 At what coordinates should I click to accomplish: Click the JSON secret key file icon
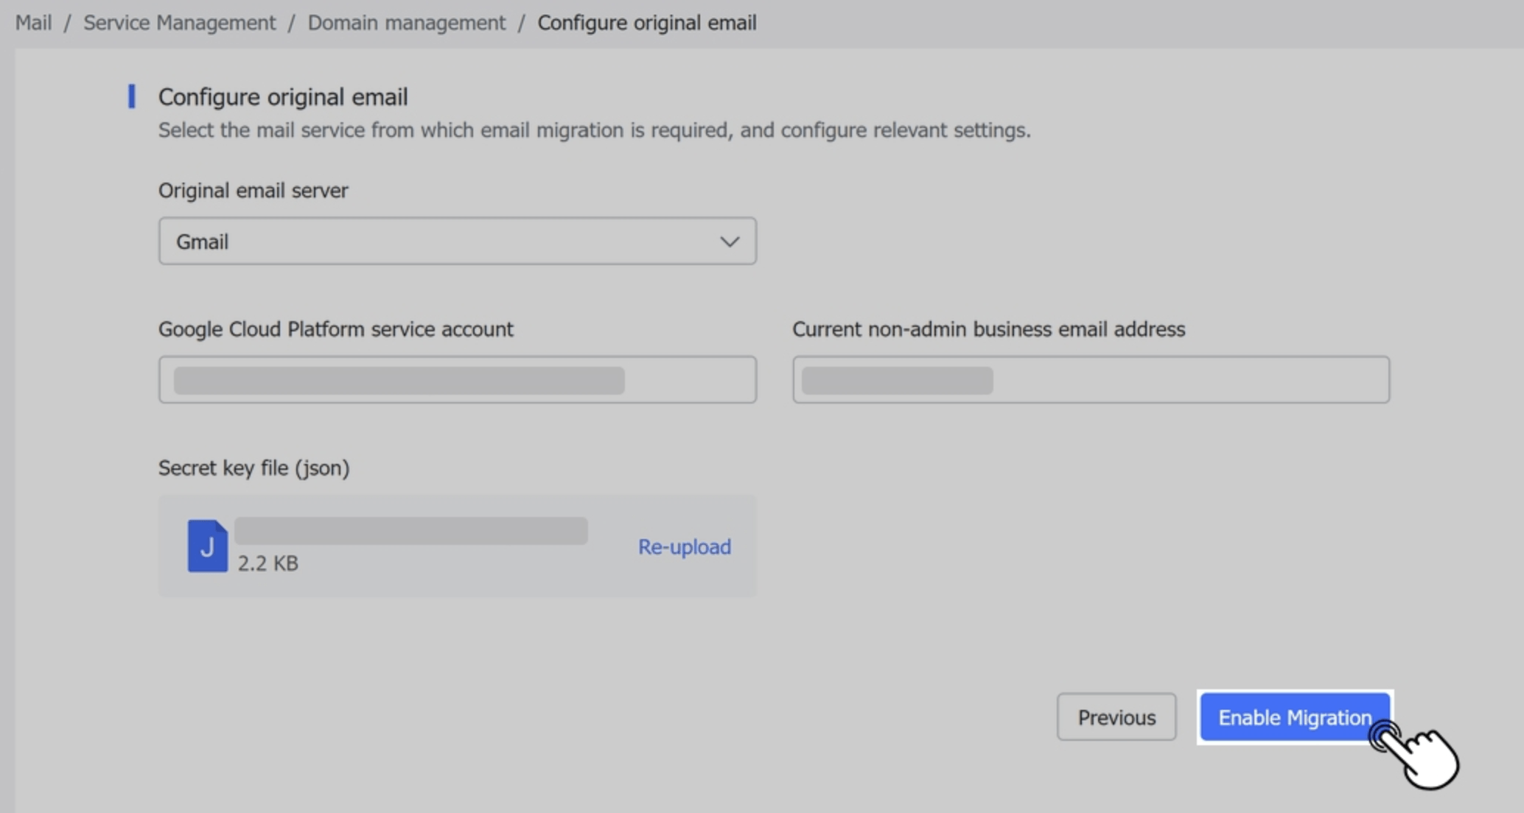click(x=207, y=545)
